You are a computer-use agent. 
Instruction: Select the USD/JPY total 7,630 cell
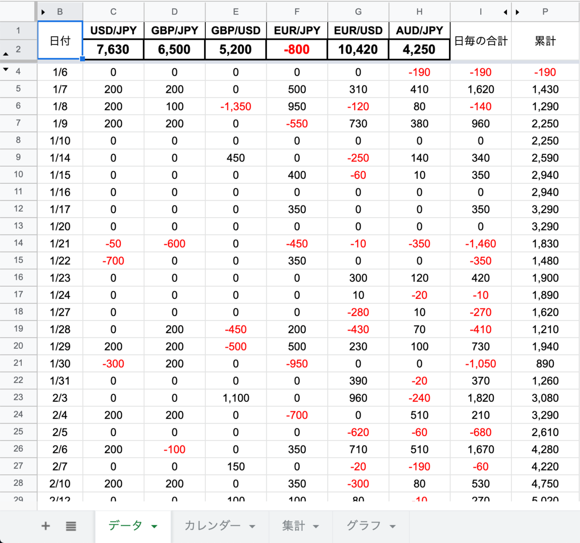[113, 49]
